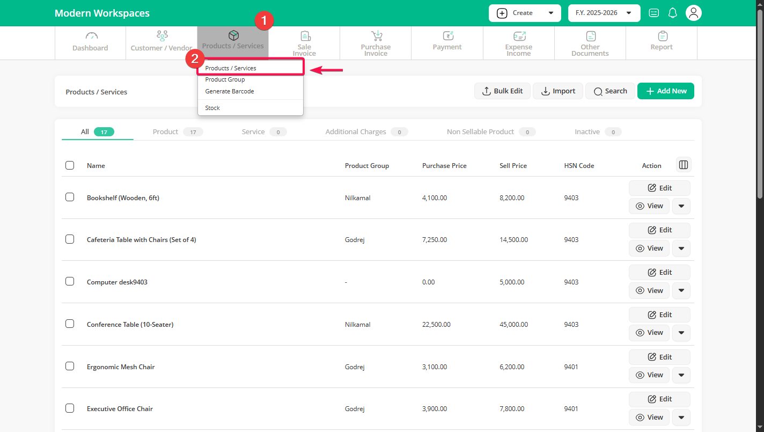Open the Purchase Invoice cart icon
This screenshot has width=764, height=432.
pyautogui.click(x=377, y=36)
